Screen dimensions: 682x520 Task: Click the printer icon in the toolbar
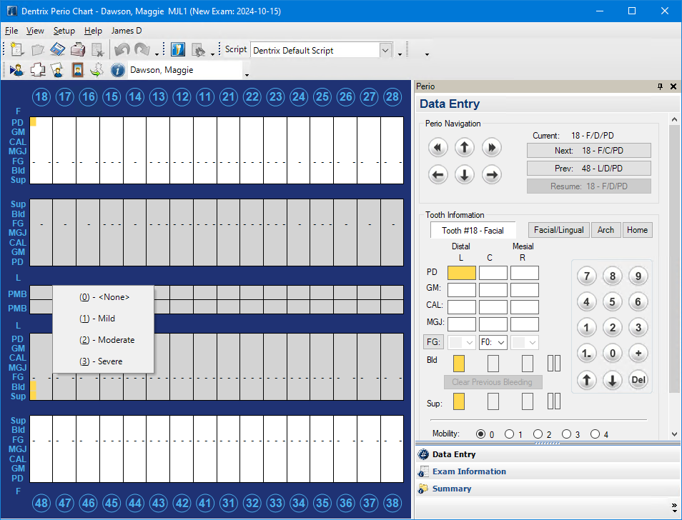[x=78, y=50]
